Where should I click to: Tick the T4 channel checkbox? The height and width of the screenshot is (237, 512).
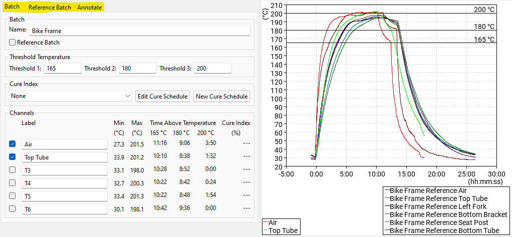[13, 183]
